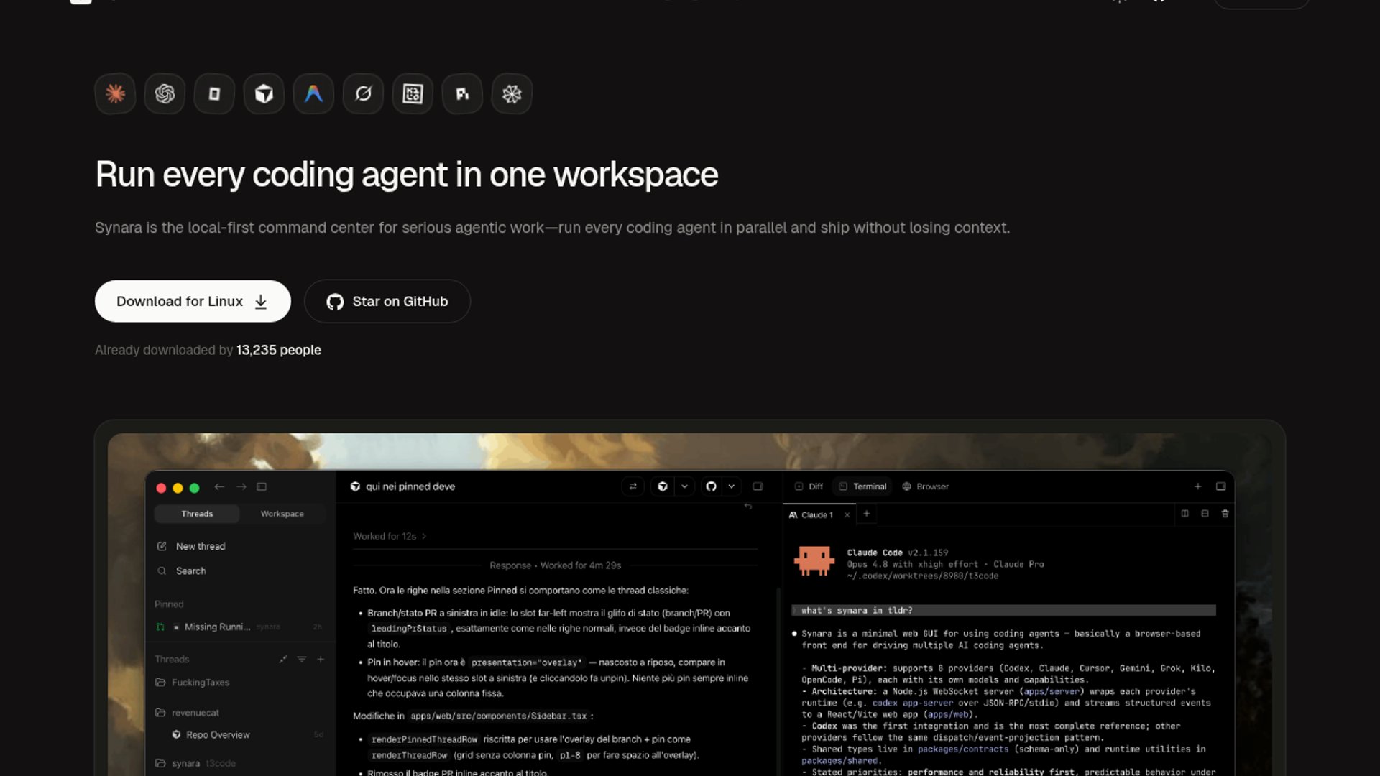This screenshot has width=1380, height=776.
Task: Open the pinned Missing Runni... thread
Action: click(x=239, y=627)
